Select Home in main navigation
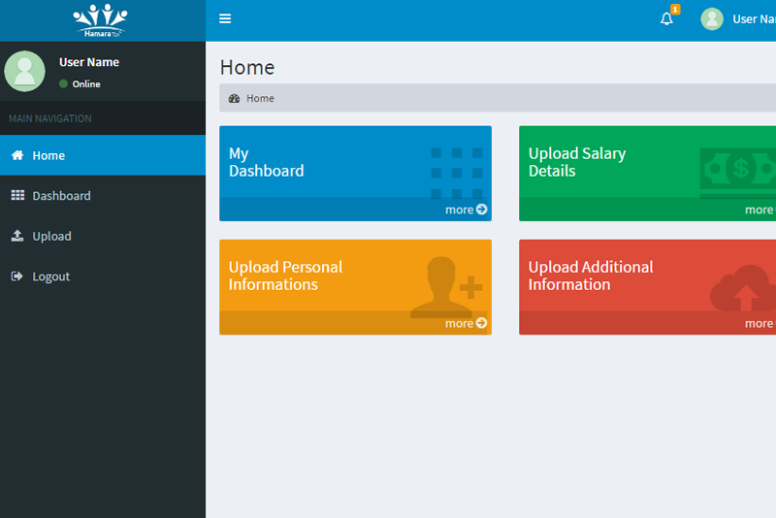776x518 pixels. 48,155
